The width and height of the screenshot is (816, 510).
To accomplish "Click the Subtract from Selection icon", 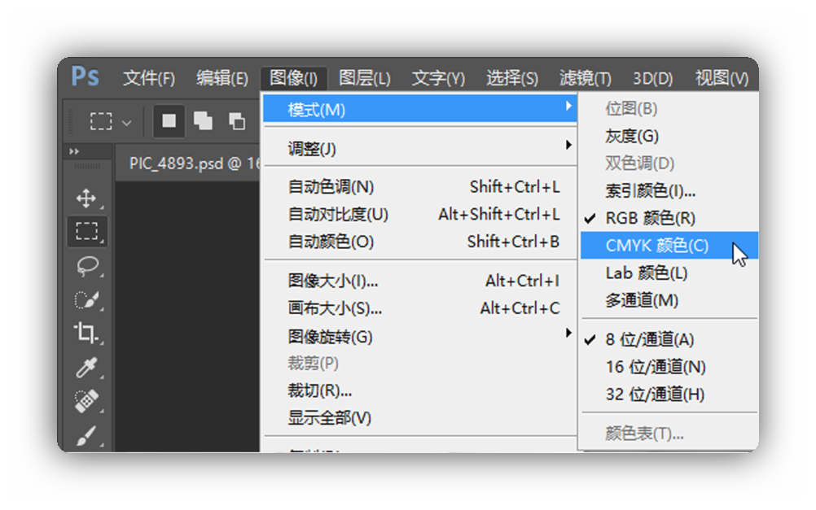I will click(x=237, y=121).
